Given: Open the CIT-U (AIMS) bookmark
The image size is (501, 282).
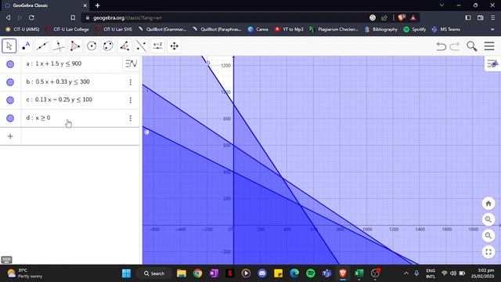Looking at the screenshot, I should pyautogui.click(x=23, y=29).
